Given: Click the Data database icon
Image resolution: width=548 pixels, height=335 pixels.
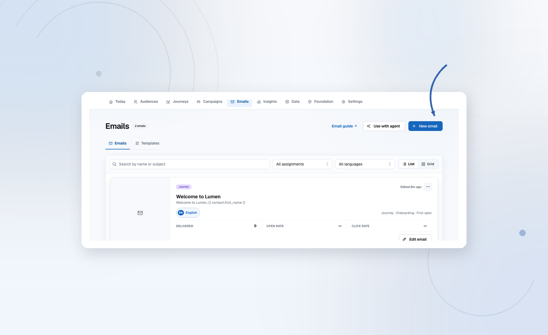Looking at the screenshot, I should coord(287,102).
